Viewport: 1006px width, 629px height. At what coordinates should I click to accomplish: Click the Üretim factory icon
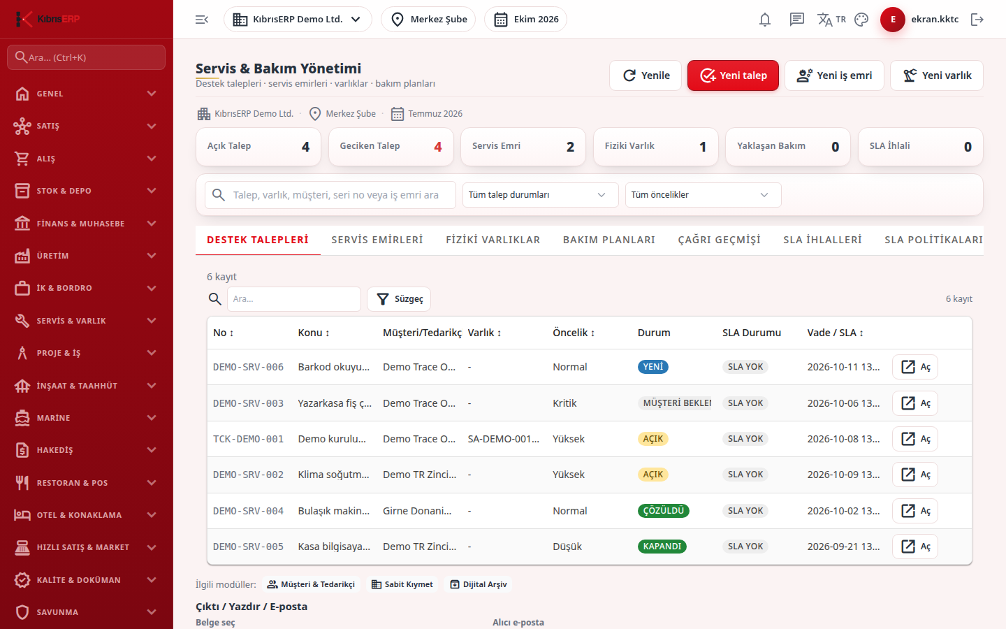point(22,256)
